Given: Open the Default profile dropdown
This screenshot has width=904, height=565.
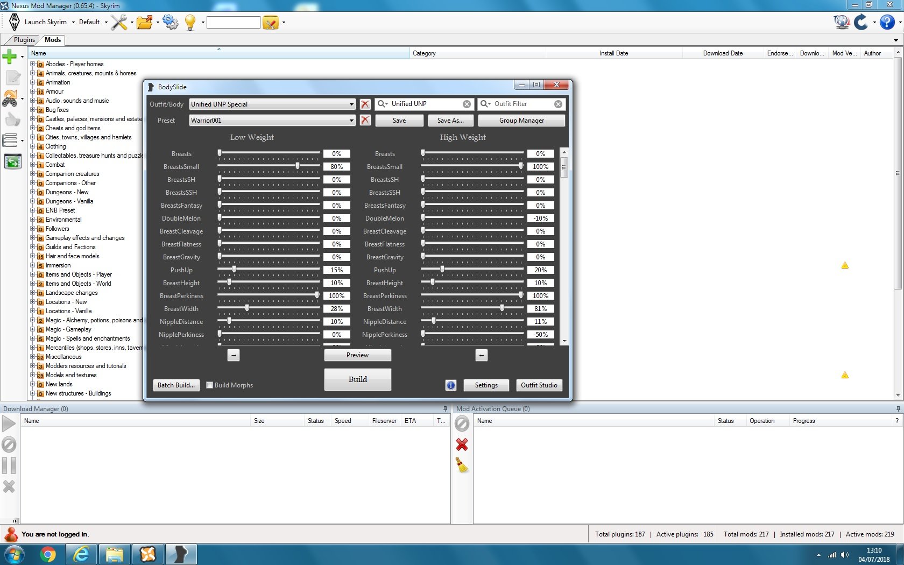Looking at the screenshot, I should coord(93,22).
